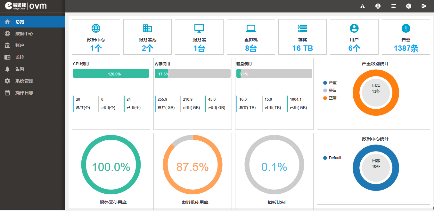Click the four-square apps icon in header
Image resolution: width=434 pixels, height=211 pixels.
pos(409,6)
